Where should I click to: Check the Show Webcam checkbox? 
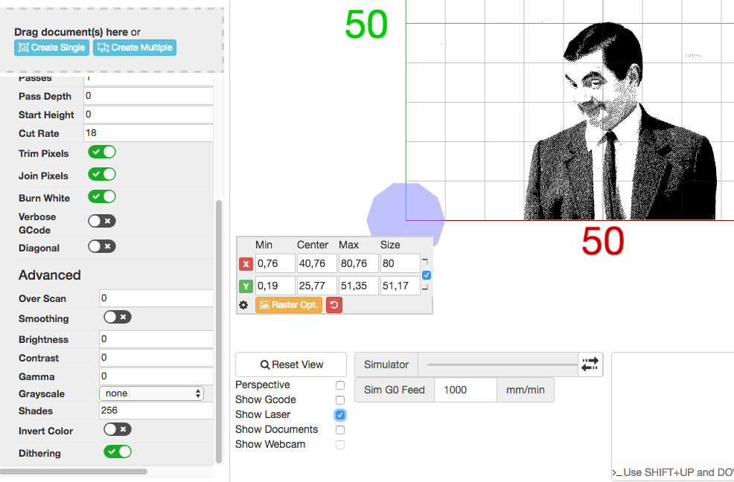click(x=340, y=445)
